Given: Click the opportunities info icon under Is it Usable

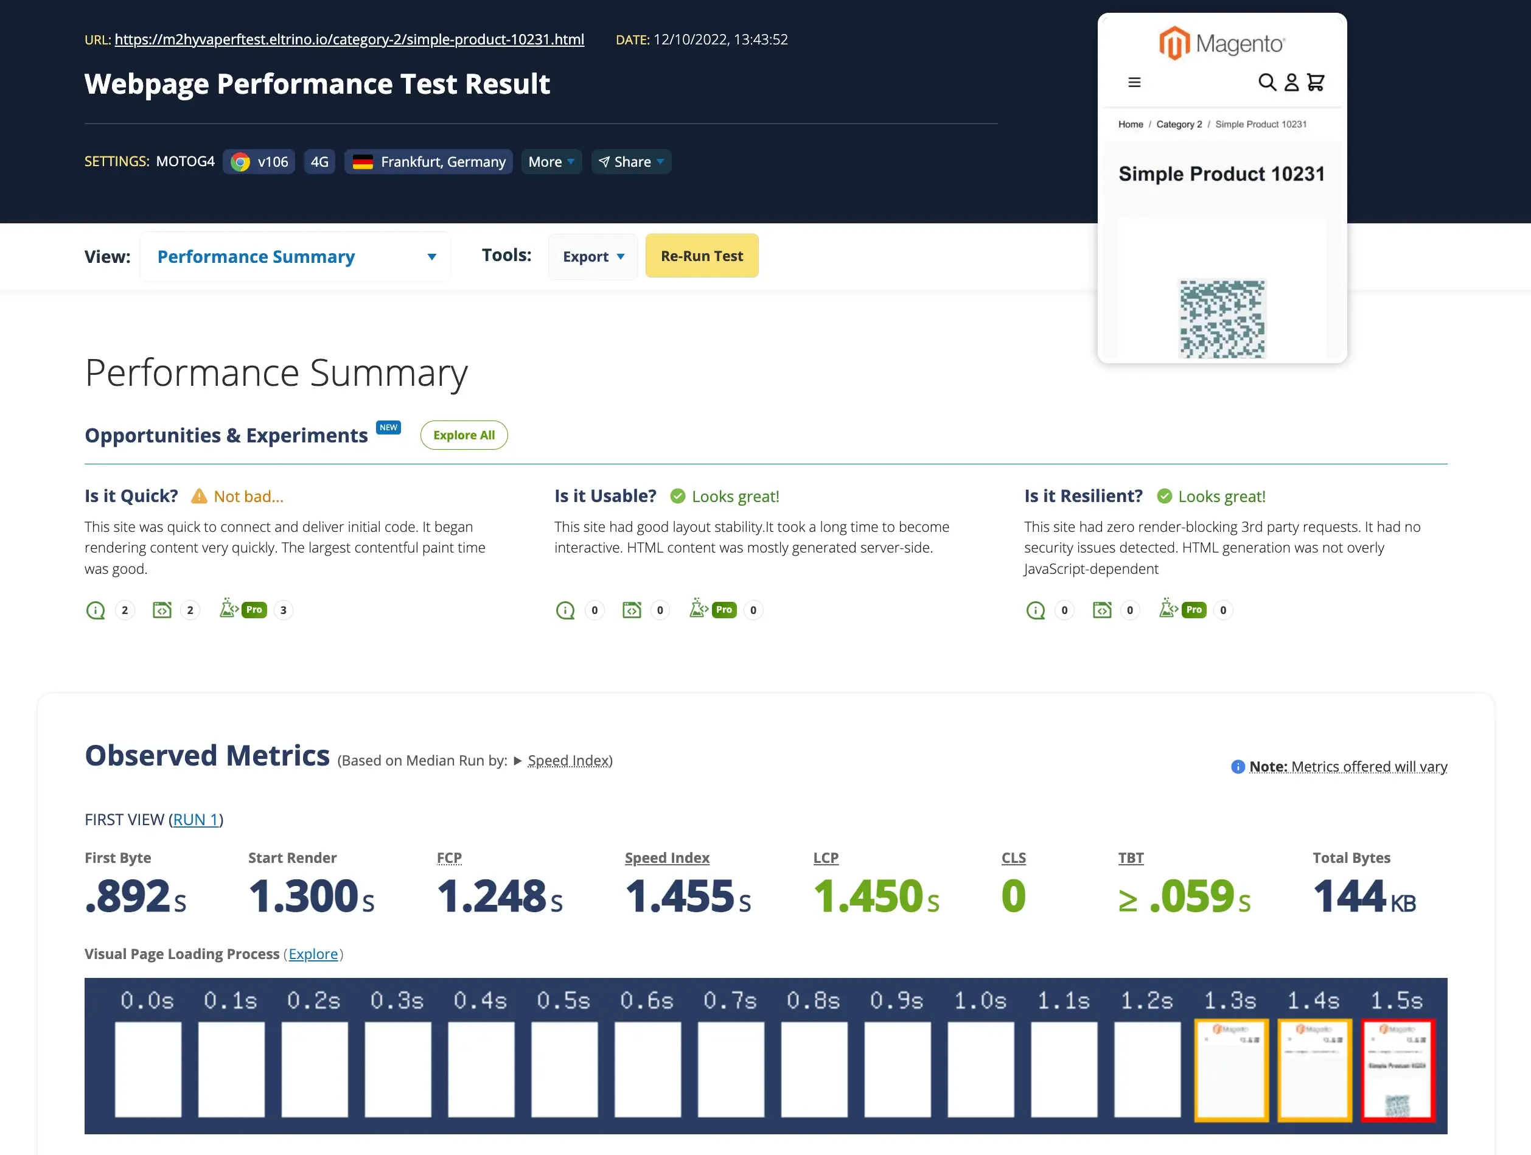Looking at the screenshot, I should click(x=565, y=610).
